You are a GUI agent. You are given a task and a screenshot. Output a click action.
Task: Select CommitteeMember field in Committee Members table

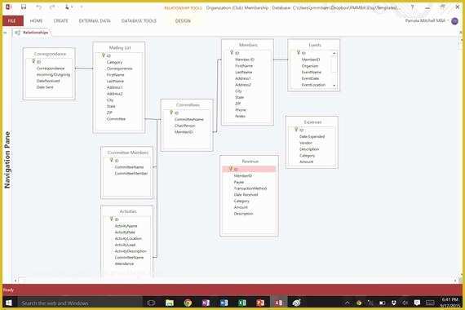click(131, 173)
